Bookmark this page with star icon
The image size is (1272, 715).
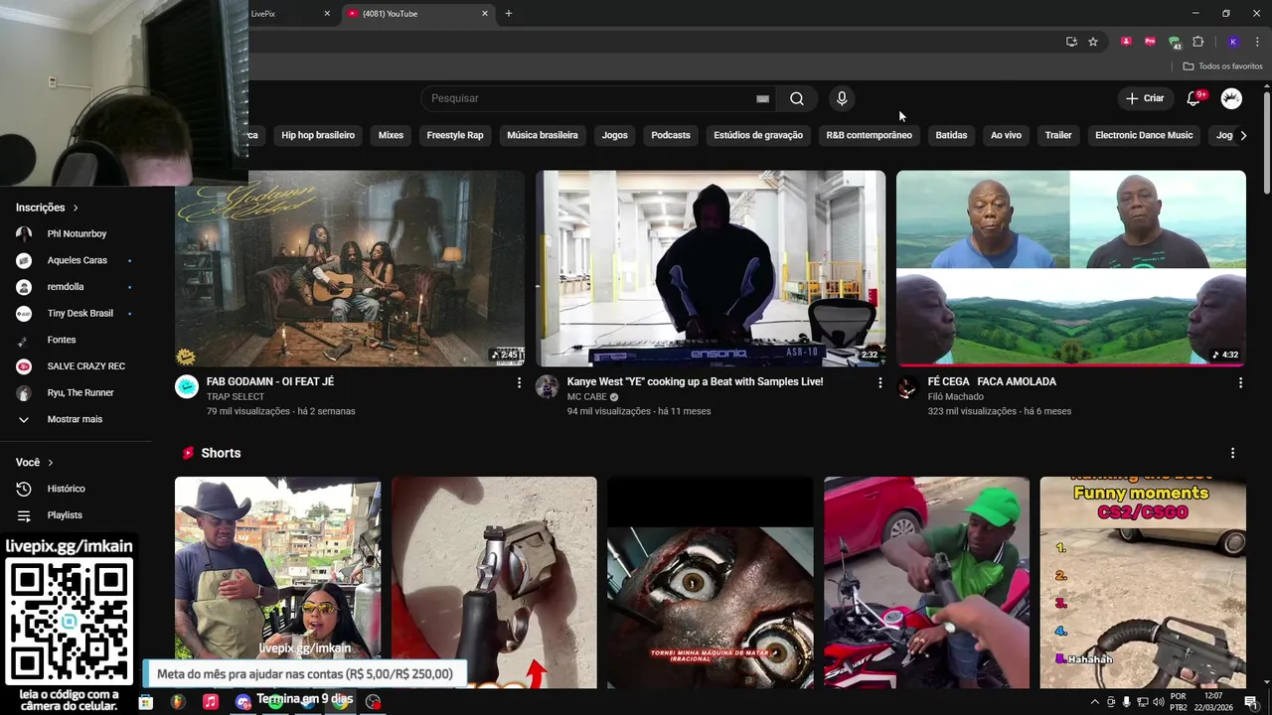1093,42
